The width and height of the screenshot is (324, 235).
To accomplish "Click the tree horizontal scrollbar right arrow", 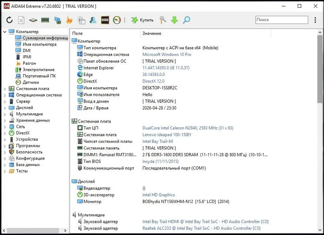I will coord(65,231).
